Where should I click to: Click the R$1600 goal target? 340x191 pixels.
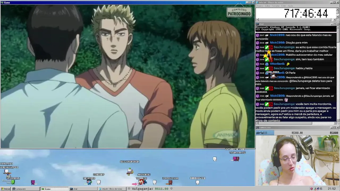click(x=334, y=133)
